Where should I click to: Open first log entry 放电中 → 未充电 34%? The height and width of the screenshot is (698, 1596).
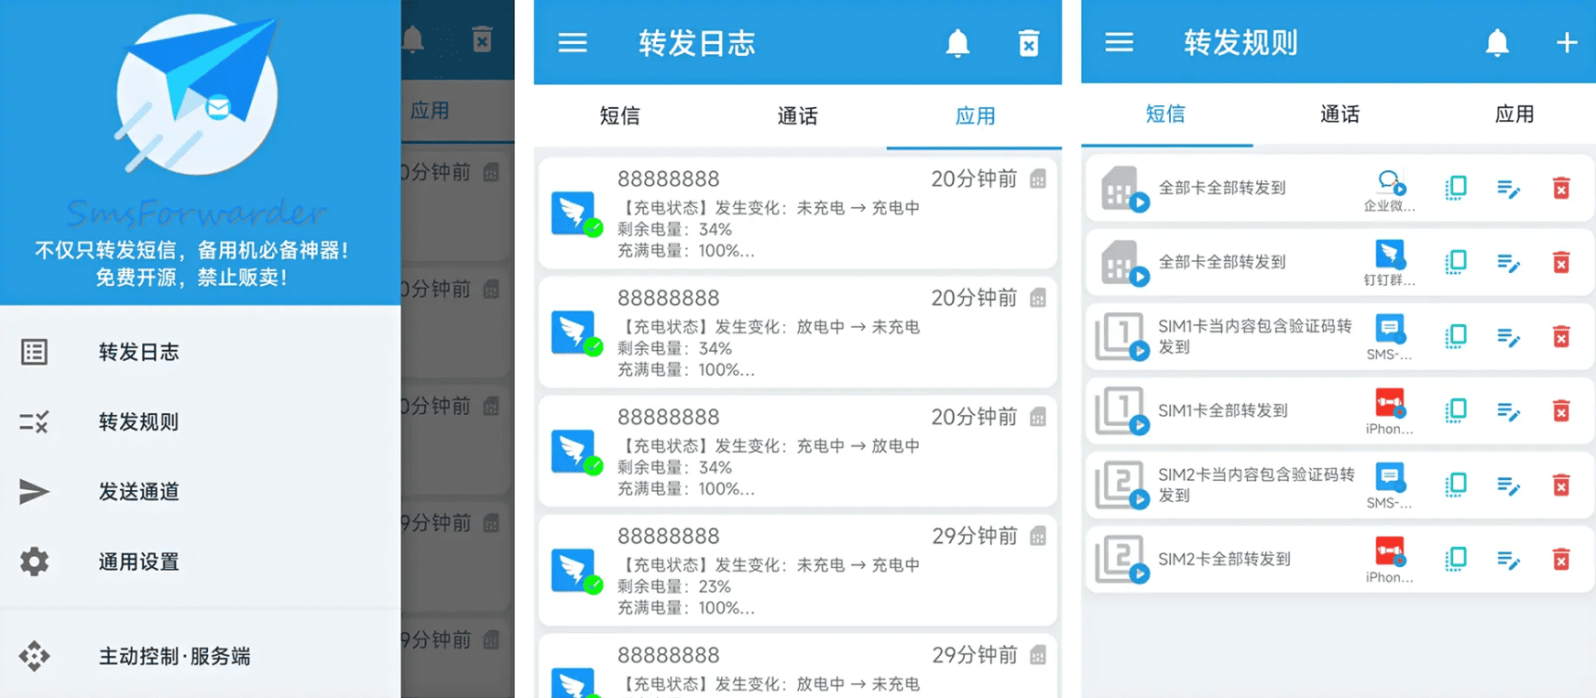click(x=797, y=333)
